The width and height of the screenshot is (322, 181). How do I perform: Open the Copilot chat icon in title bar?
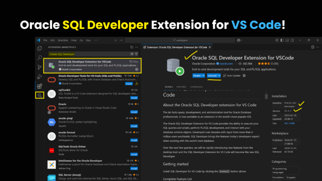[239, 40]
